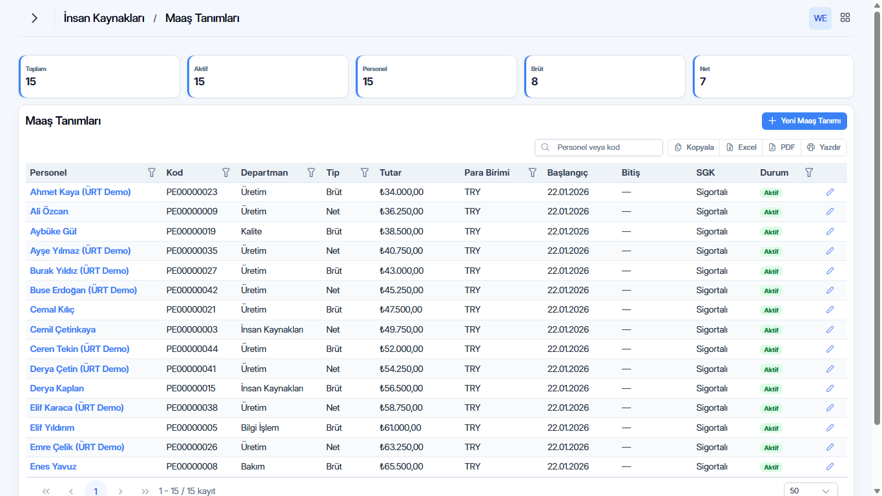Click the Yeni Maaş Tanımı button

805,121
